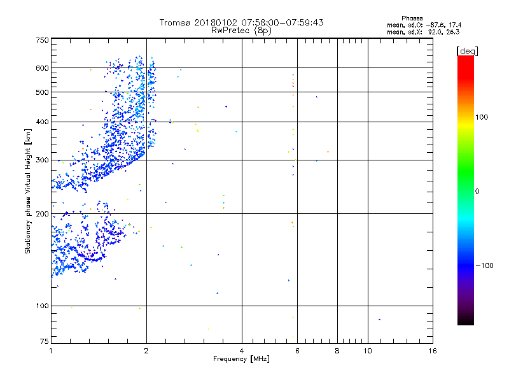
Task: Click the x-axis label 8
Action: (x=337, y=351)
